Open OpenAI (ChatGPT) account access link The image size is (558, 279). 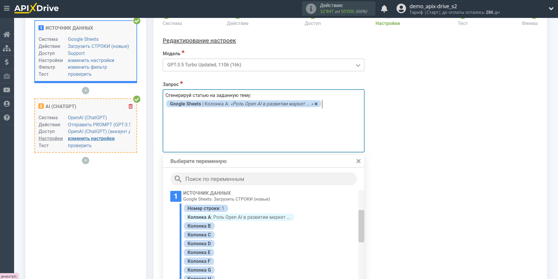99,131
